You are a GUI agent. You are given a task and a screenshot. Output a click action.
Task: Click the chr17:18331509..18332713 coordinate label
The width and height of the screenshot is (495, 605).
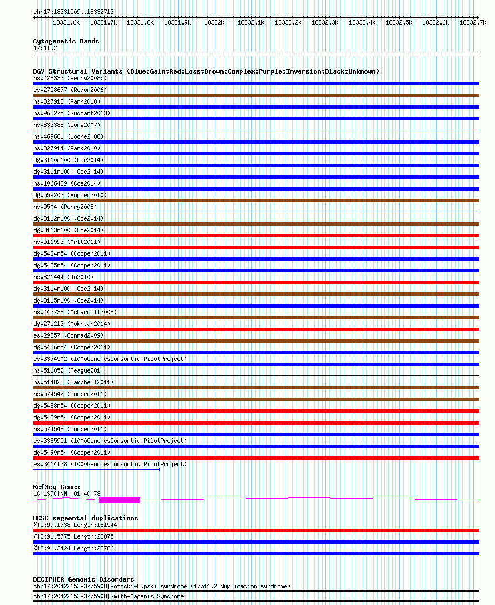pos(73,12)
